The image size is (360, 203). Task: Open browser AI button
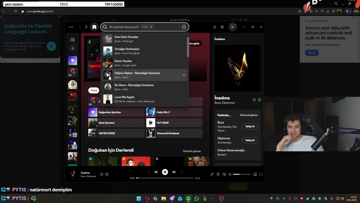[x=356, y=11]
